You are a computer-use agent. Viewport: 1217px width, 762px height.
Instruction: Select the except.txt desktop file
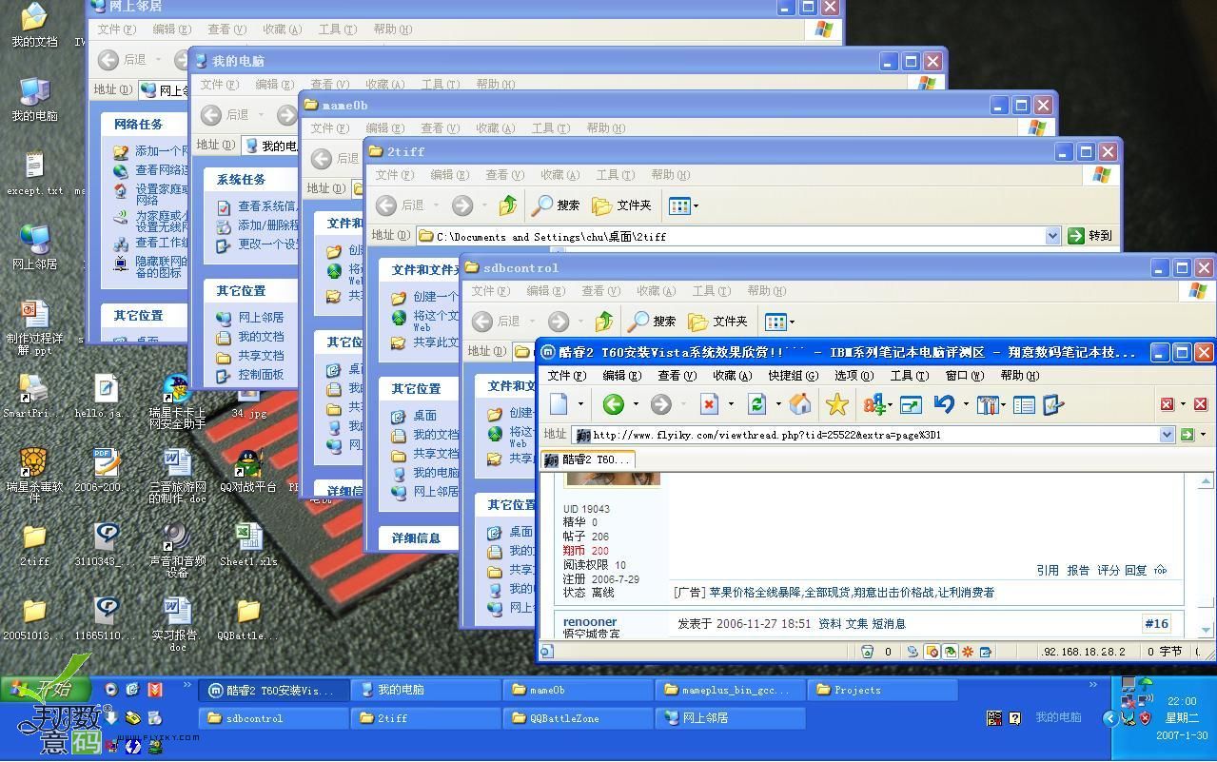(x=34, y=174)
